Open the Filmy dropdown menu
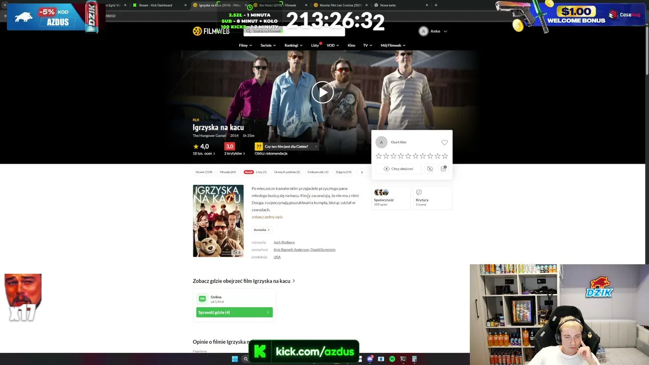 click(x=245, y=46)
